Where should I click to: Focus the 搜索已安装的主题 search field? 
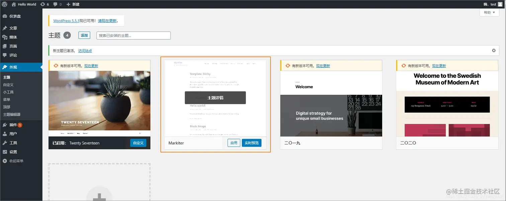(x=134, y=36)
